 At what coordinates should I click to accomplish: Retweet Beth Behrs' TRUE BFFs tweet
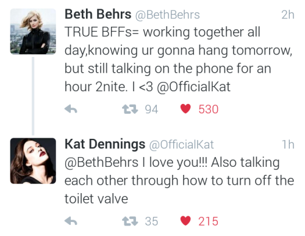coord(130,109)
